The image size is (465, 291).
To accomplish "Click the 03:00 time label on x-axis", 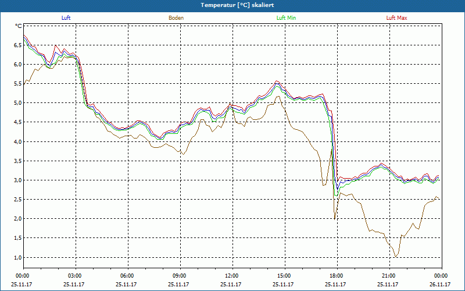I will [74, 276].
